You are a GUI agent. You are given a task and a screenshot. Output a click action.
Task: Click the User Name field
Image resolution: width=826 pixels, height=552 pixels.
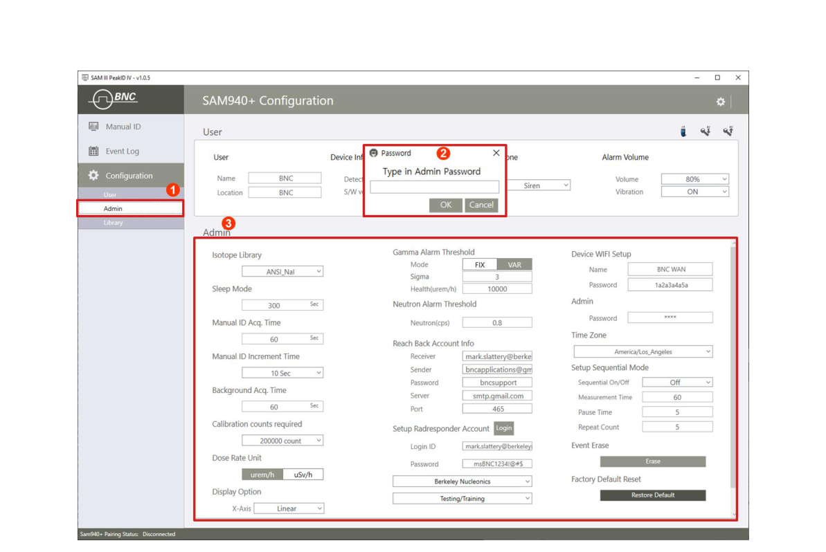pyautogui.click(x=285, y=178)
